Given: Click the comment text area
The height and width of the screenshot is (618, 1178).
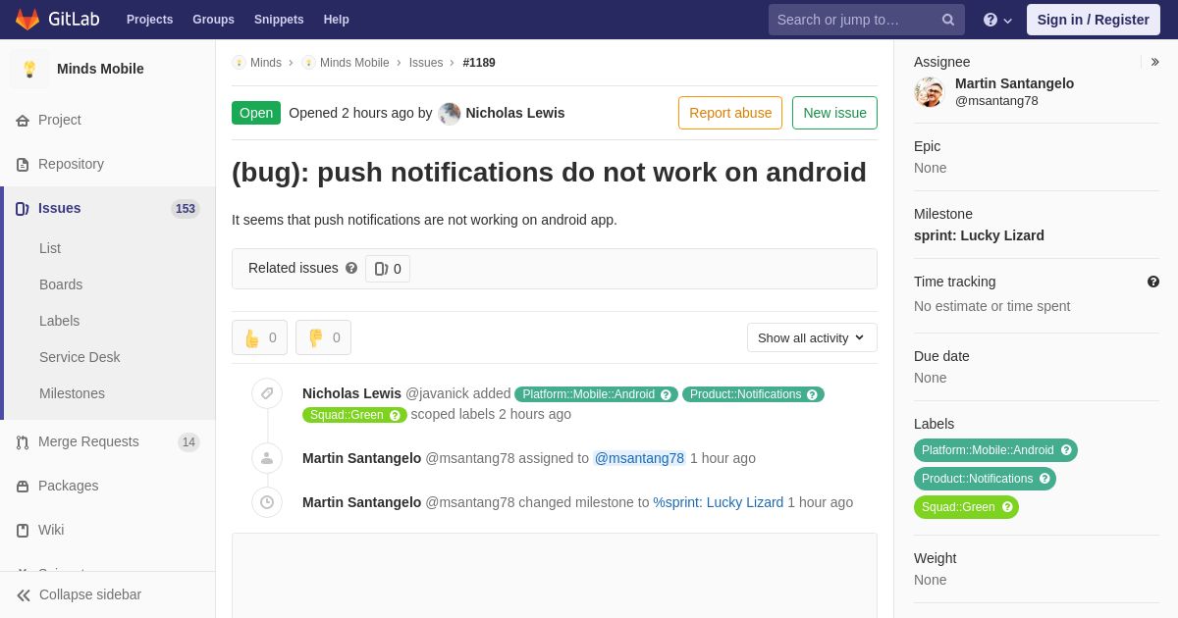Looking at the screenshot, I should 555,576.
